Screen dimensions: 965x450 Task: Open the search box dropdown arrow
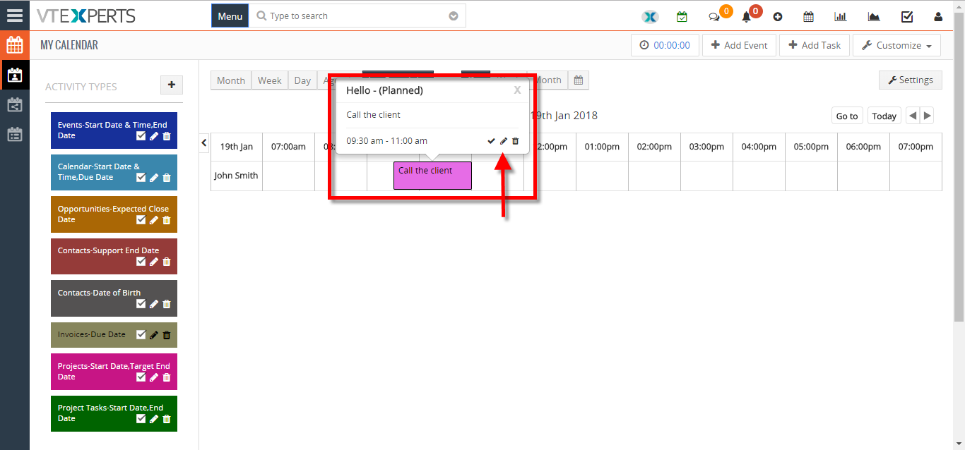[x=454, y=16]
